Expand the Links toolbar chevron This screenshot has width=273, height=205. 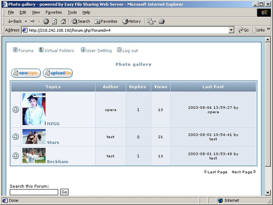[x=269, y=29]
